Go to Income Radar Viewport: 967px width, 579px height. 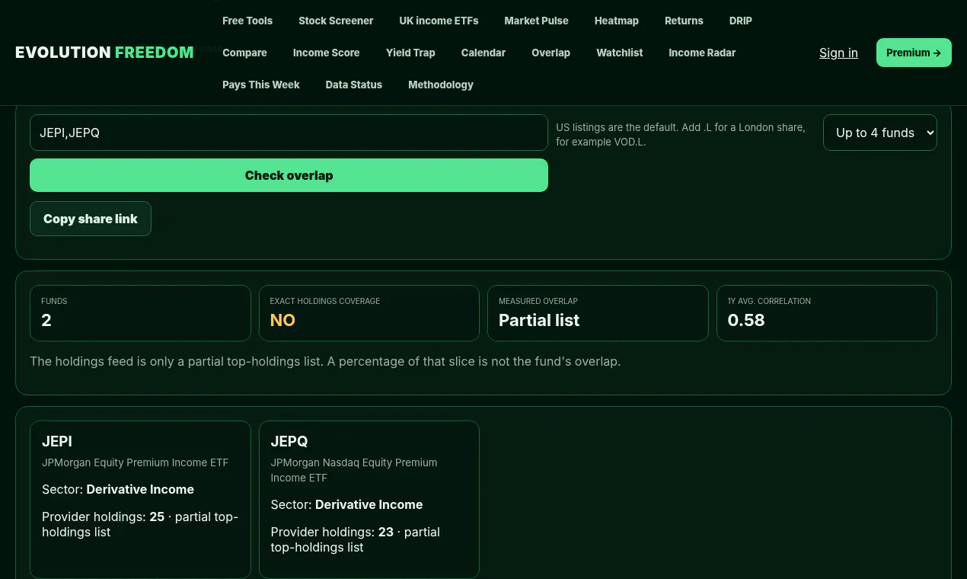pyautogui.click(x=702, y=53)
